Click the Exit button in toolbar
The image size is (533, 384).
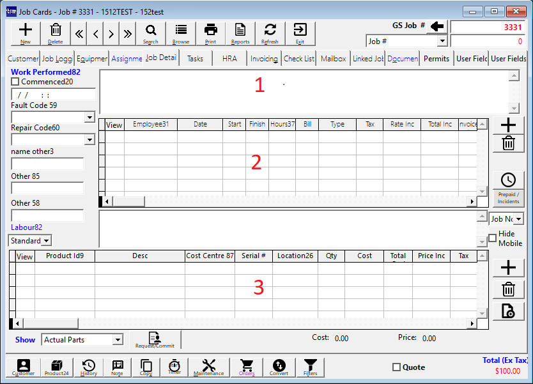click(300, 32)
